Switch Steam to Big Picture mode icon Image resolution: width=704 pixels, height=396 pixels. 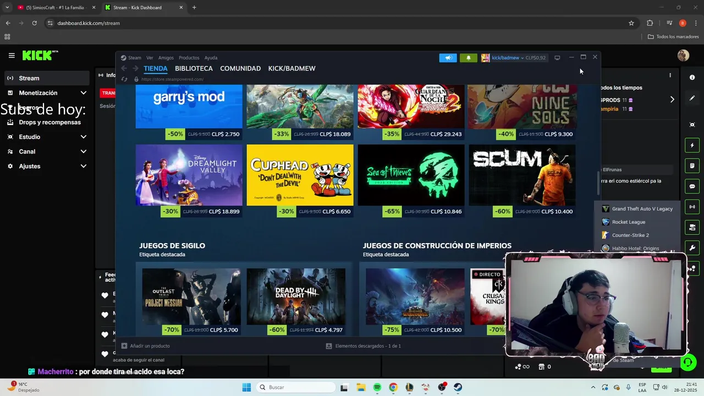[557, 58]
